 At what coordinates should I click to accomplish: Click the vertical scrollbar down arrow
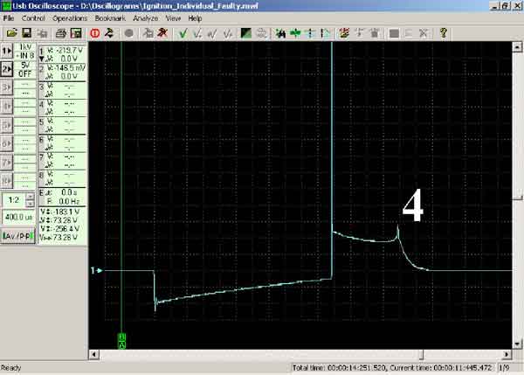(x=517, y=344)
